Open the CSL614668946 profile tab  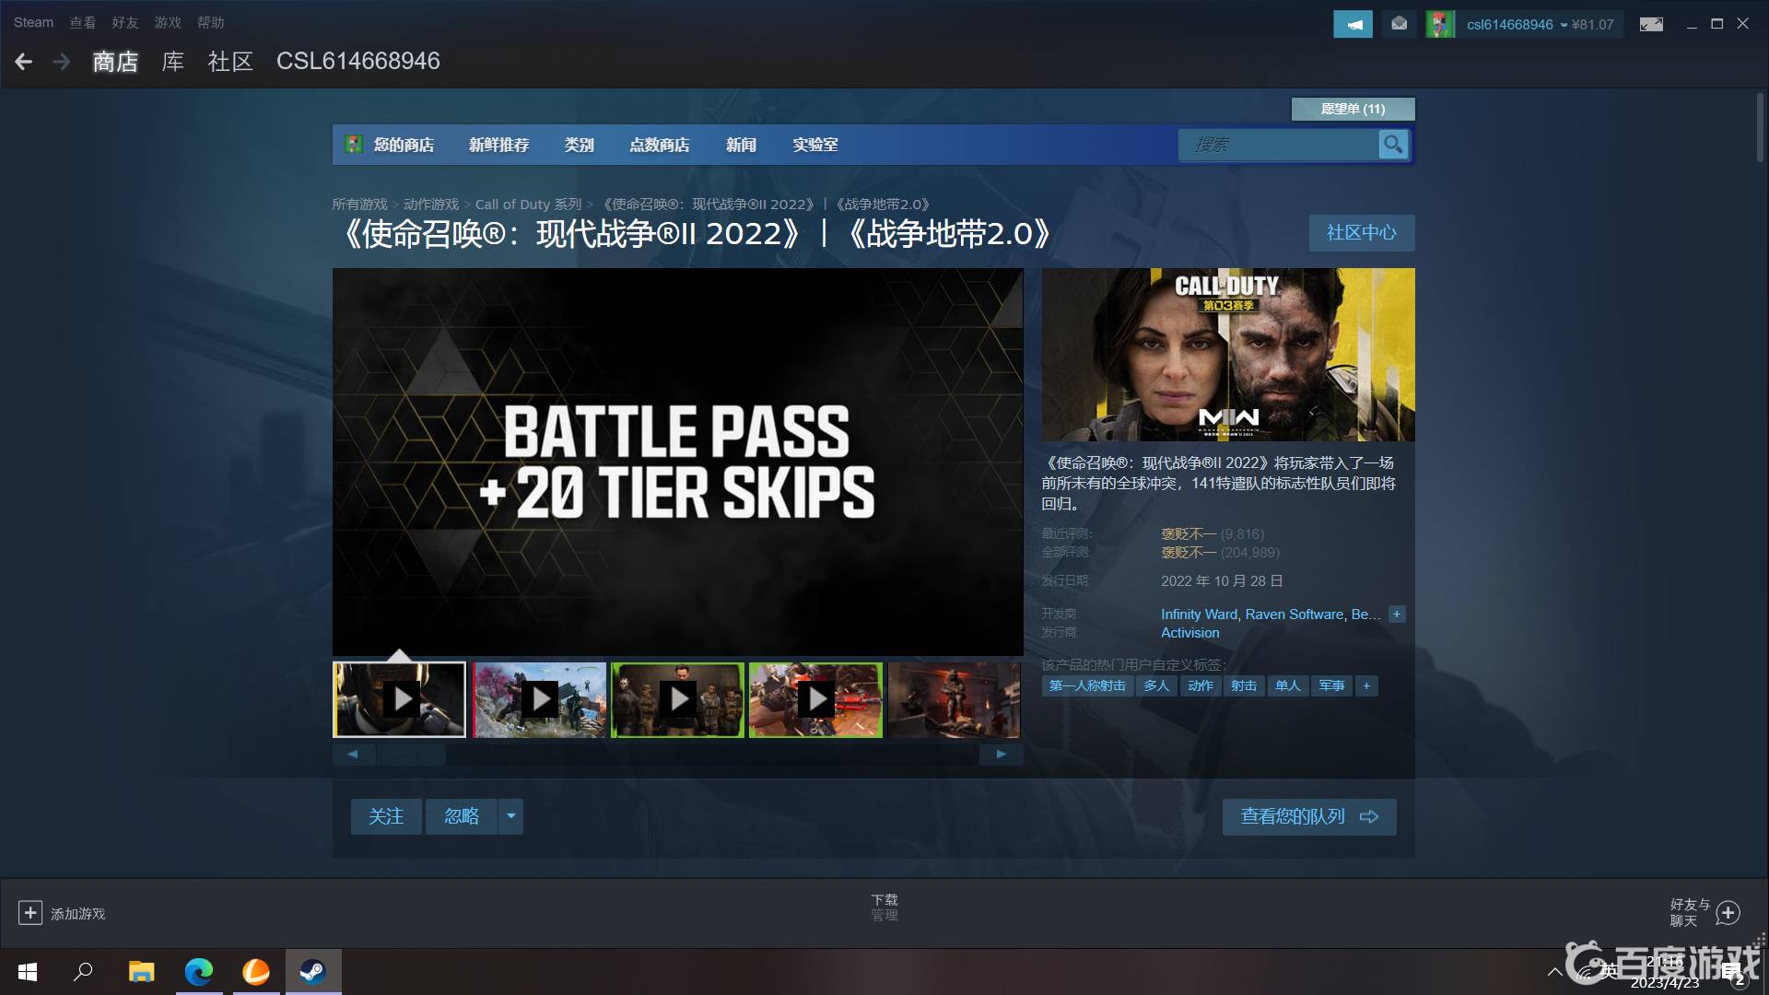358,61
